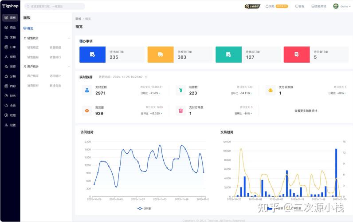
Task: Click the 日环比 -71.6% figure
Action: (x=150, y=93)
